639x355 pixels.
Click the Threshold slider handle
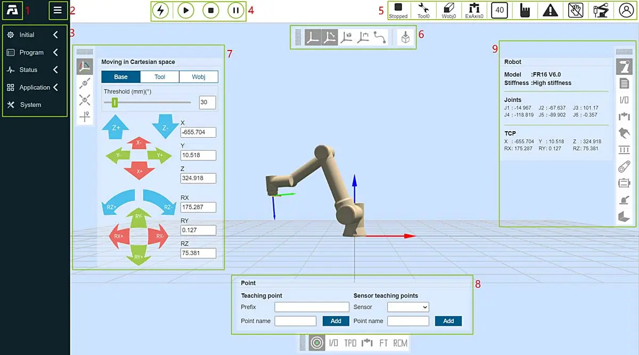pos(114,102)
